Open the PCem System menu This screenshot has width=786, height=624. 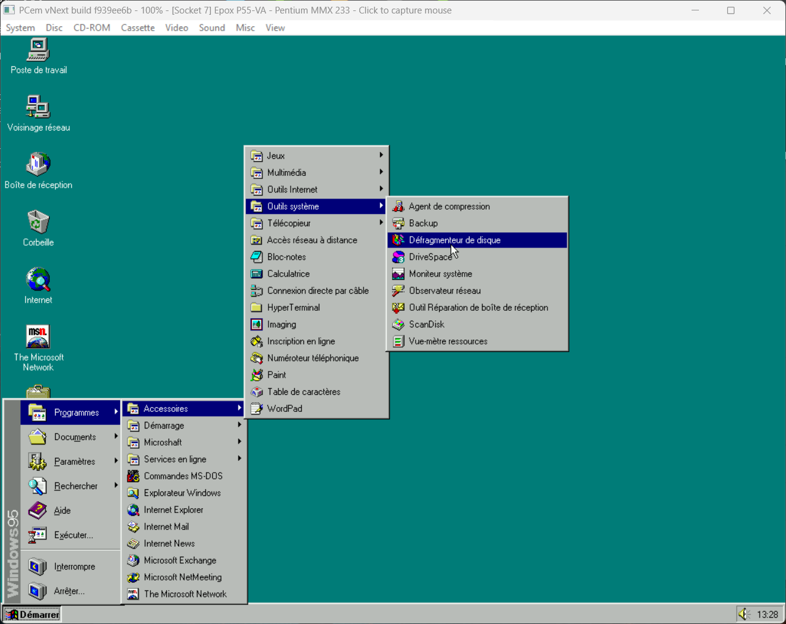20,28
